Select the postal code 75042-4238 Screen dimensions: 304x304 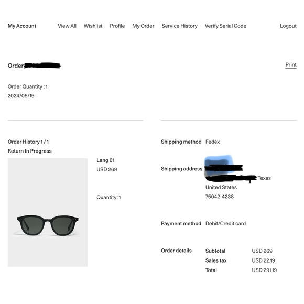point(220,197)
